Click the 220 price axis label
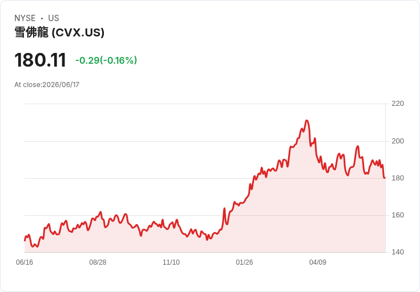This screenshot has height=292, width=420. (x=398, y=104)
